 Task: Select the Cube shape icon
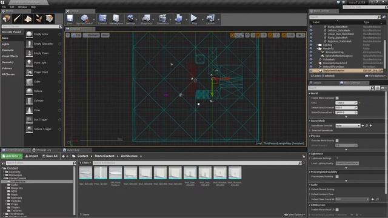coord(29,82)
